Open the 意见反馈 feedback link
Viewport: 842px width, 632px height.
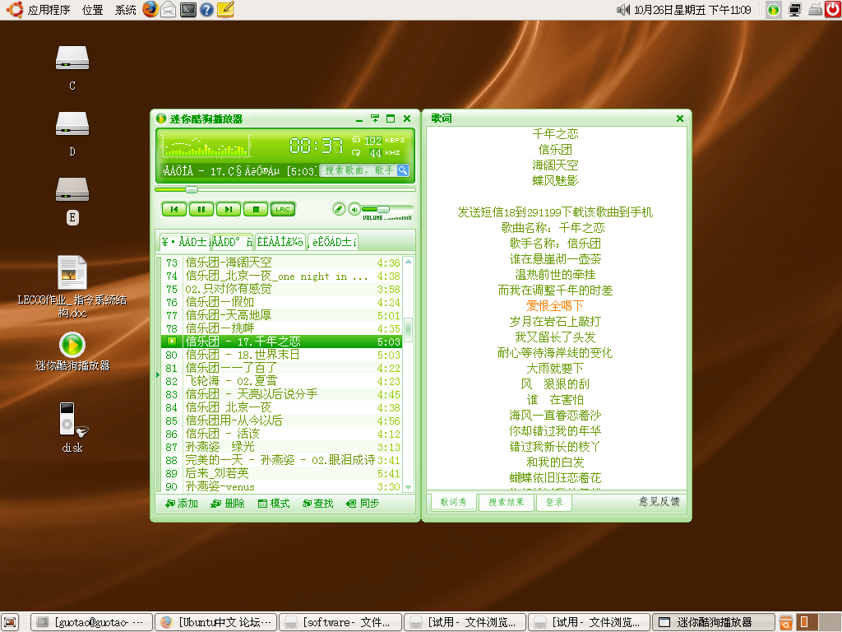tap(659, 501)
